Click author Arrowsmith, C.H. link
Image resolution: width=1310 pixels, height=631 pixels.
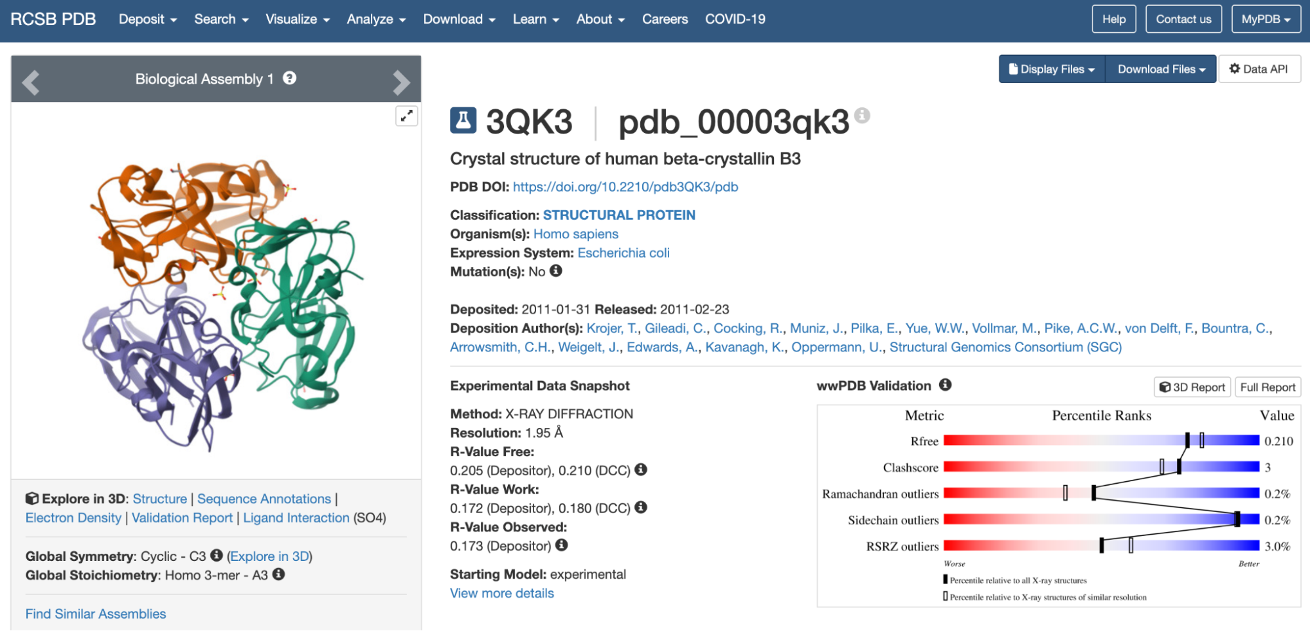click(501, 348)
